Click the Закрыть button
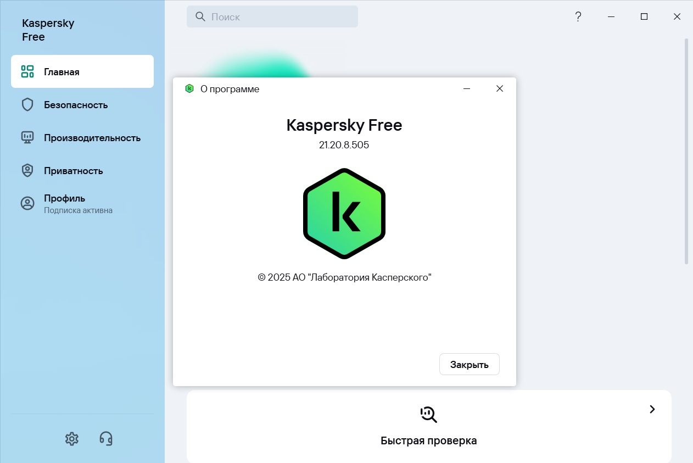The height and width of the screenshot is (463, 693). [470, 364]
